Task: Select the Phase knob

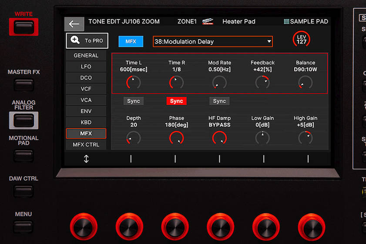Action: tap(176, 138)
